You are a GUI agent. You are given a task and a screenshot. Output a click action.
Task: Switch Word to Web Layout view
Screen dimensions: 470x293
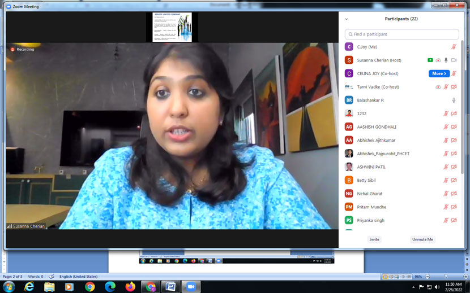click(397, 277)
